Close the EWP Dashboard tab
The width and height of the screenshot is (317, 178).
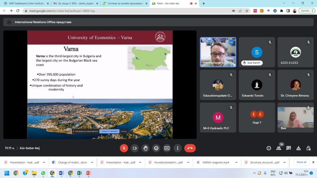pos(48,3)
